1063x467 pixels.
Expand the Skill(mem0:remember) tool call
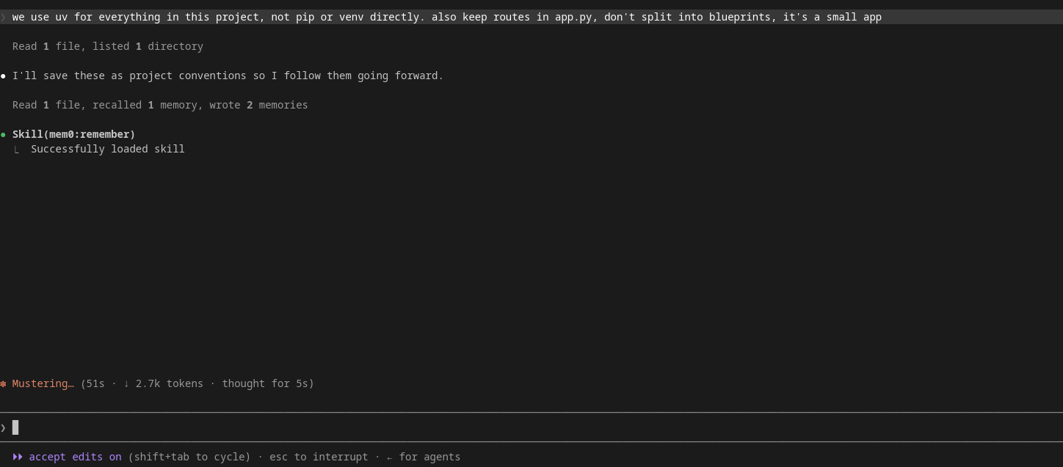click(73, 134)
